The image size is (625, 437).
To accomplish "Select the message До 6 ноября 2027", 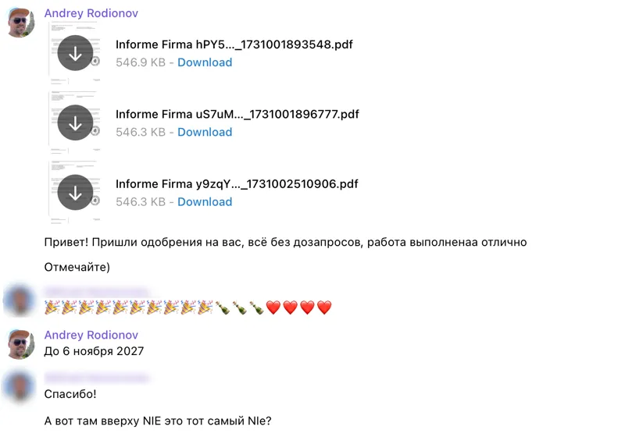I will (94, 351).
